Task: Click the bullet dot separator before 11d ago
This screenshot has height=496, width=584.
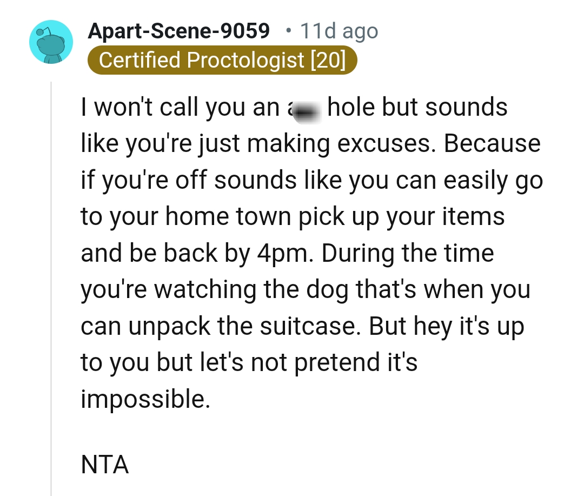Action: (288, 31)
